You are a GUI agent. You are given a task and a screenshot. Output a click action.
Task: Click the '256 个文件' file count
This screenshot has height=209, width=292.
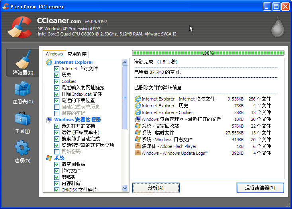coord(260,99)
